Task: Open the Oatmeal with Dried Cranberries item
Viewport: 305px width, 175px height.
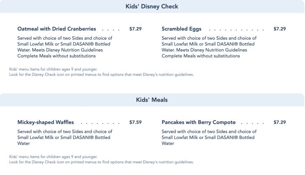Action: pyautogui.click(x=57, y=29)
